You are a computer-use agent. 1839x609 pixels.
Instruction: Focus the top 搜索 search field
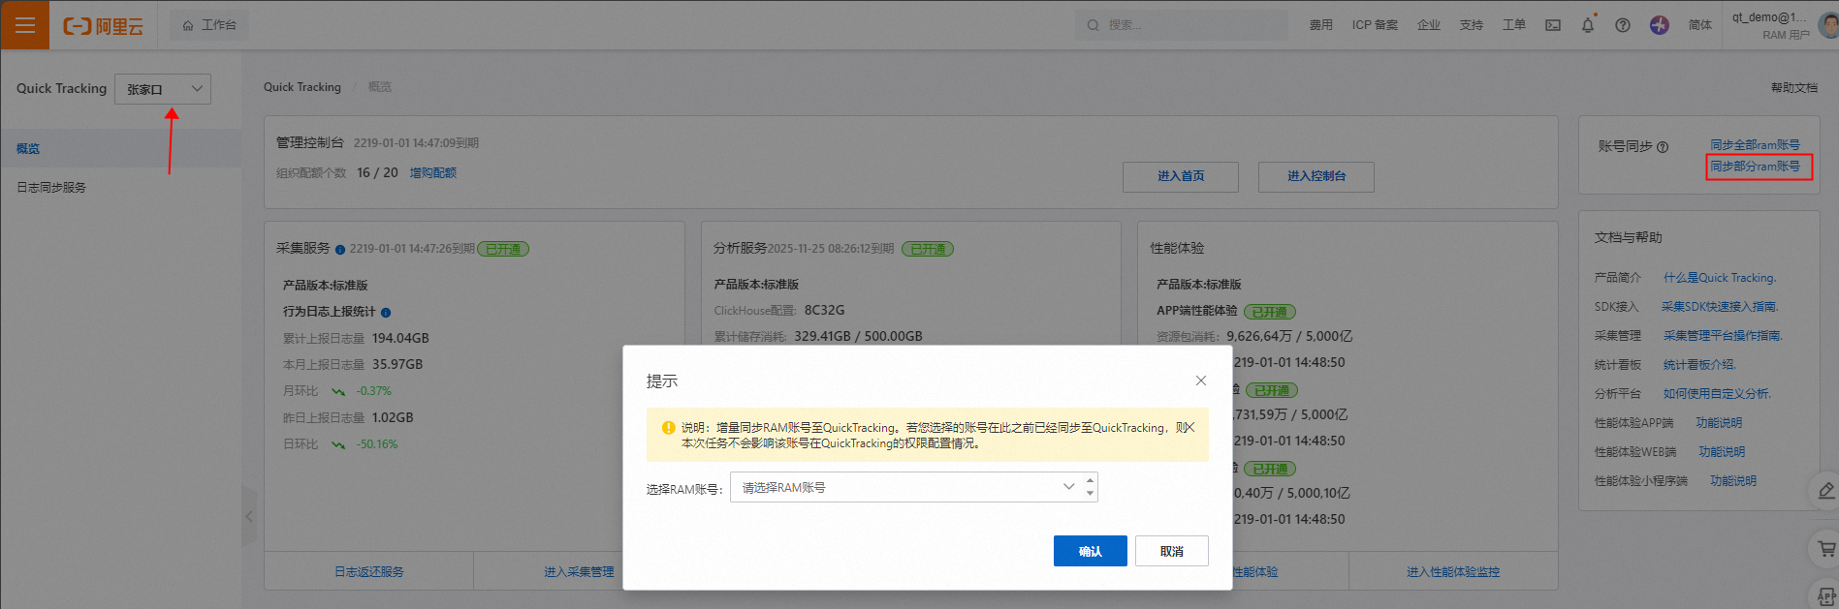(x=1182, y=25)
